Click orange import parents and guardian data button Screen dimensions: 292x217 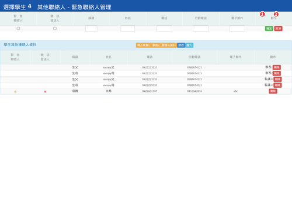pyautogui.click(x=157, y=45)
